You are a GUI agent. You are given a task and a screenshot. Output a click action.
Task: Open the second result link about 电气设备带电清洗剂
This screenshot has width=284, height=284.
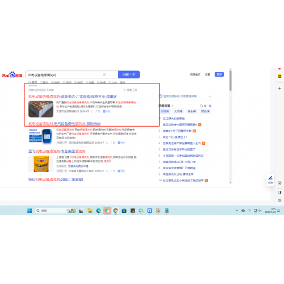[64, 124]
